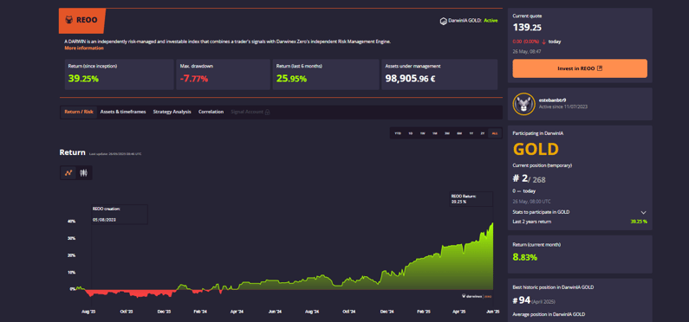Screen dimensions: 689x322
Task: Click the estebanbtr9 trader avatar
Action: (523, 104)
